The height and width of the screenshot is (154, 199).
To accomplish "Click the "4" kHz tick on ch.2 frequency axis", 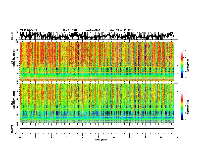I will [17, 107].
